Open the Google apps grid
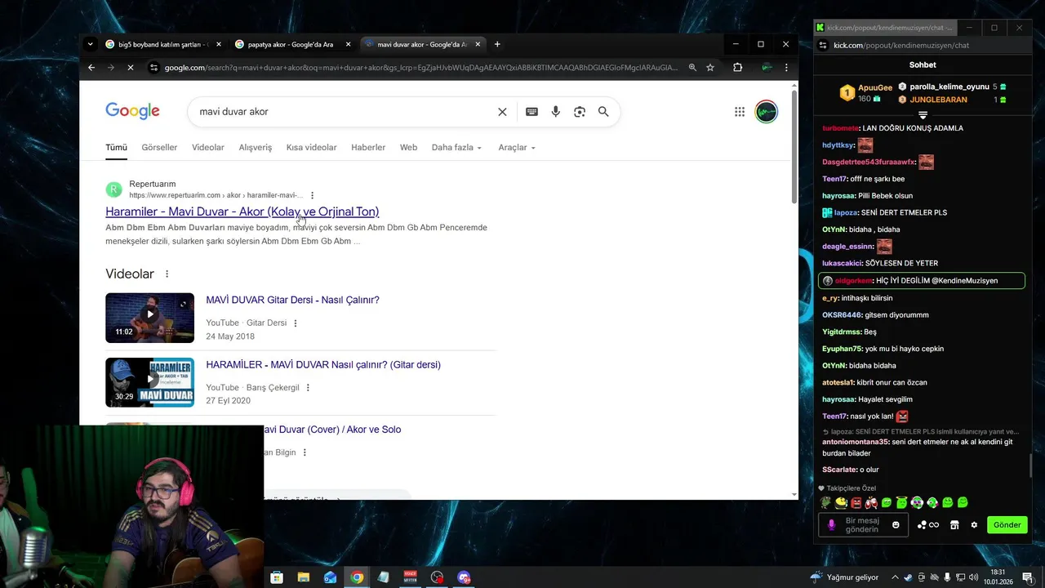This screenshot has height=588, width=1045. tap(740, 112)
